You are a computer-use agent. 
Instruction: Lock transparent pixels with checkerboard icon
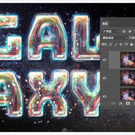[x=111, y=44]
